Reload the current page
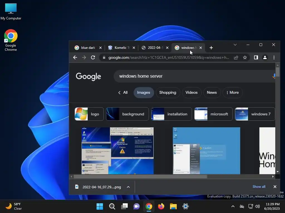The height and width of the screenshot is (213, 285). 93,58
